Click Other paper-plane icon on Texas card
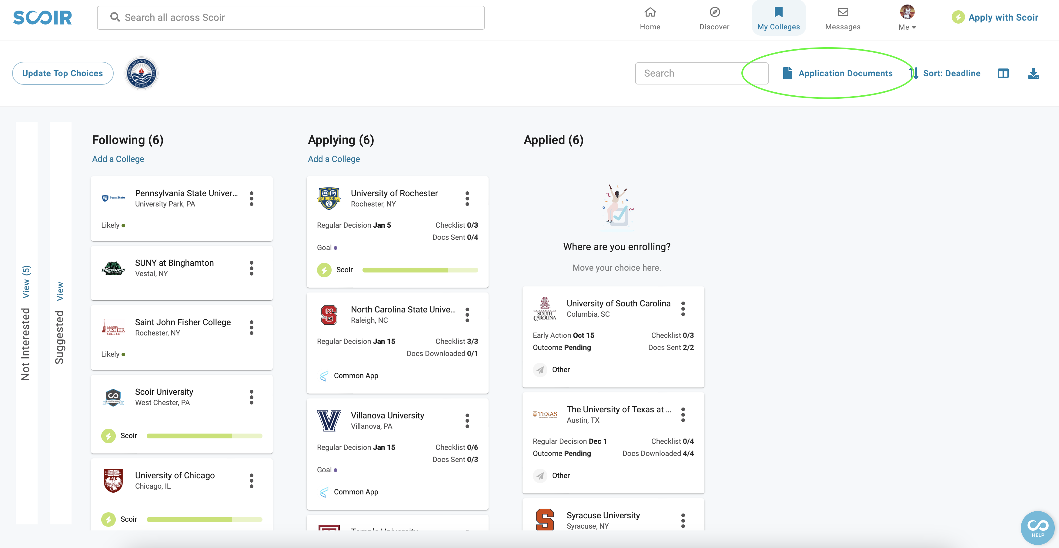The width and height of the screenshot is (1059, 548). point(540,476)
